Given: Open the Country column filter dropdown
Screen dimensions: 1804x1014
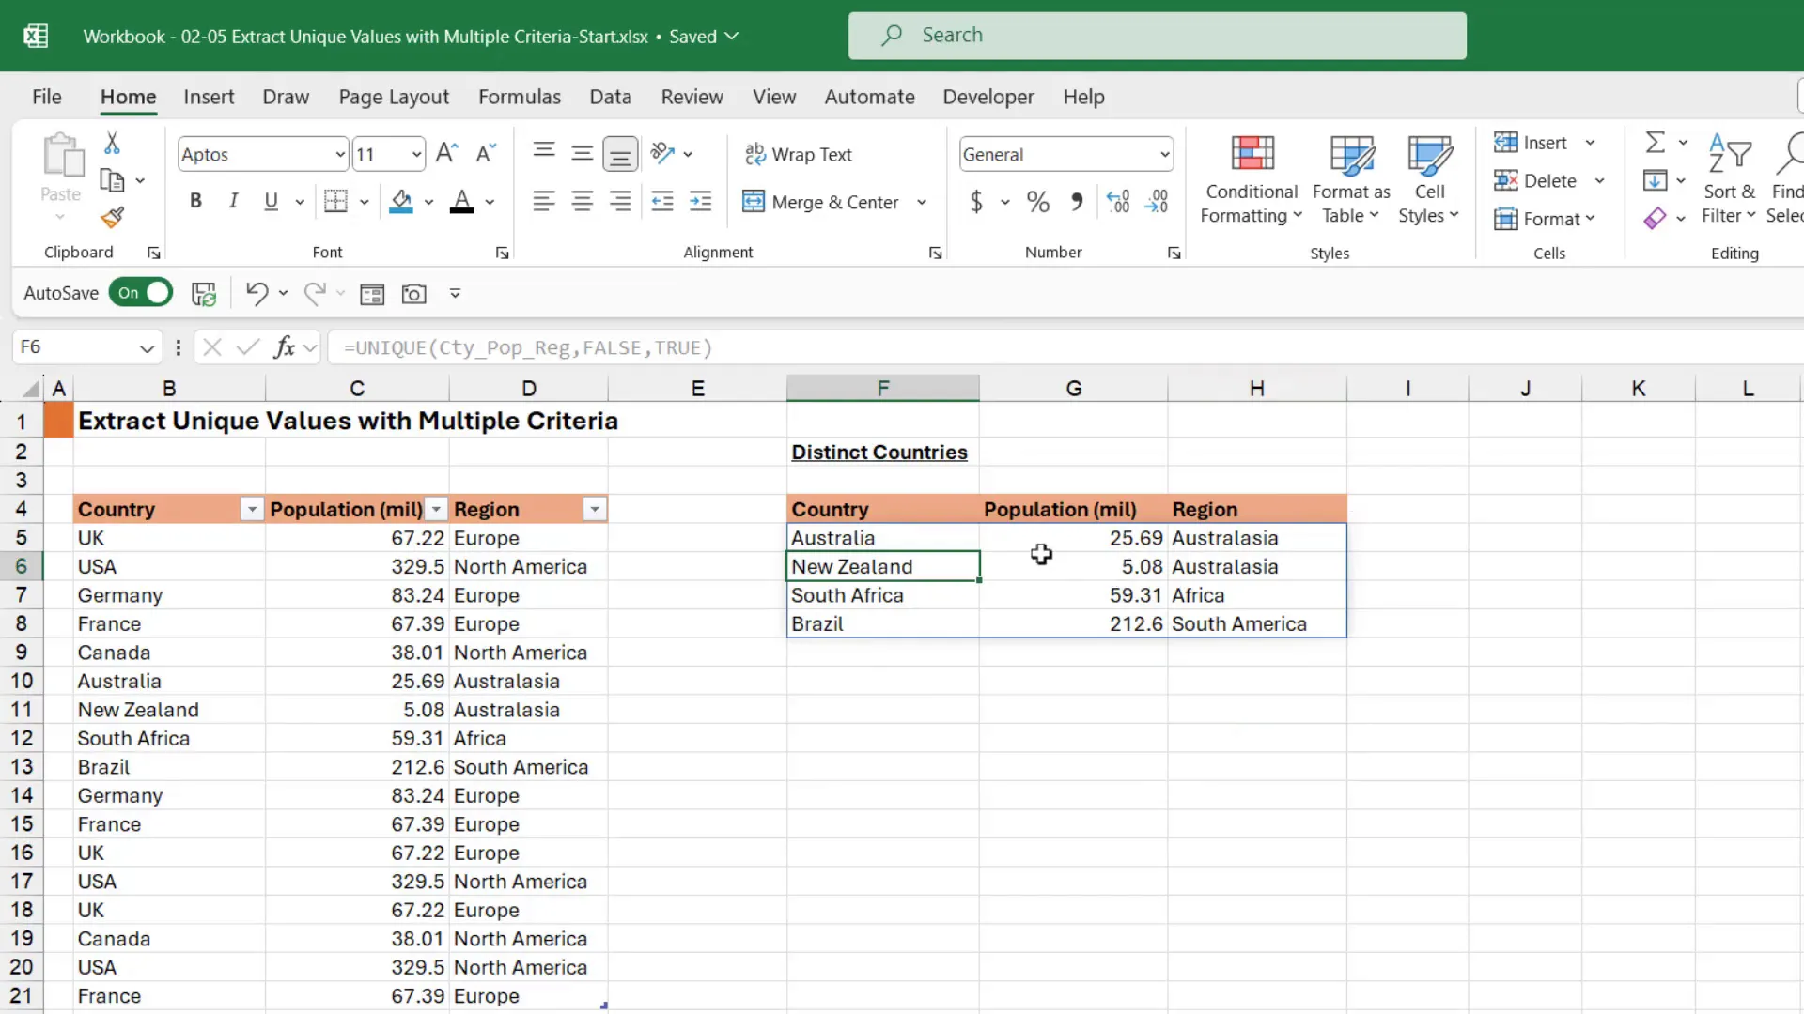Looking at the screenshot, I should (252, 509).
